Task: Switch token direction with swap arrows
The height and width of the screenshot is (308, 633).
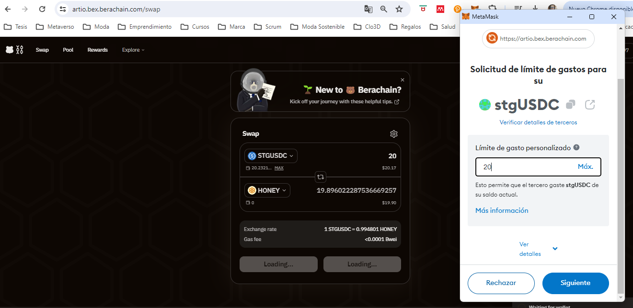Action: pos(321,177)
